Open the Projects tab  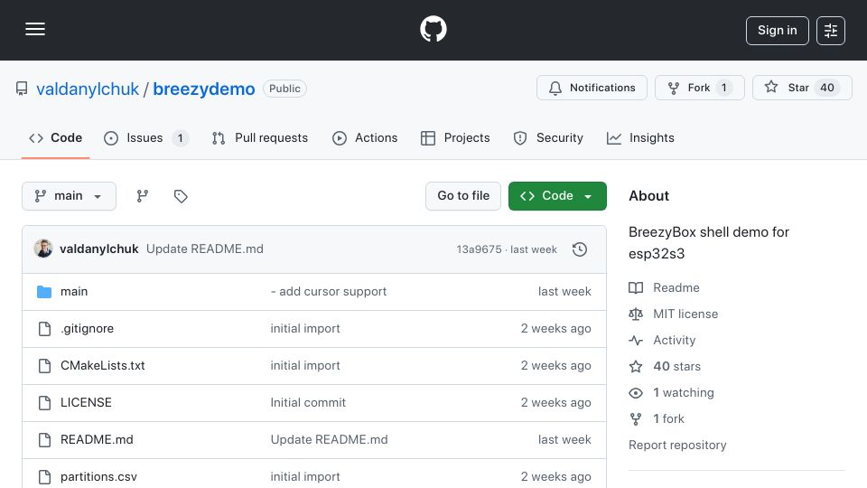(x=455, y=137)
